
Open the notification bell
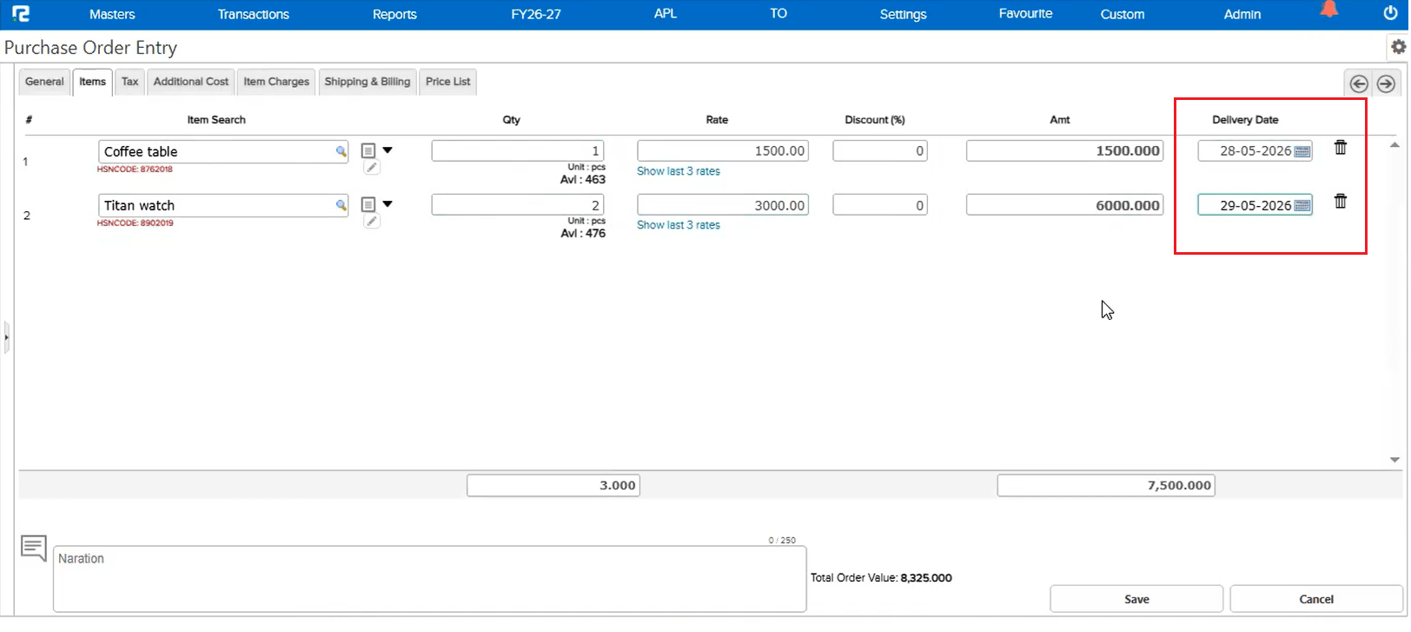1329,10
